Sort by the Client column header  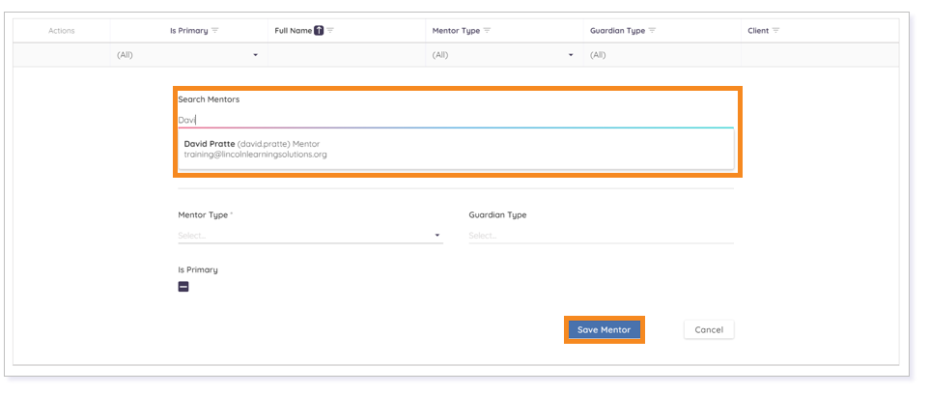tap(758, 31)
